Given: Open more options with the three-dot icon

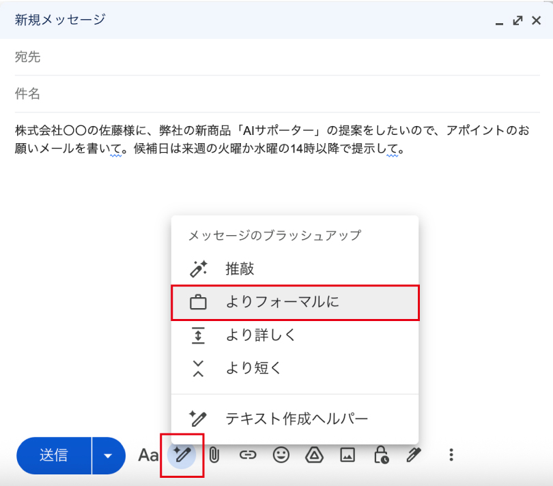Looking at the screenshot, I should coord(451,455).
